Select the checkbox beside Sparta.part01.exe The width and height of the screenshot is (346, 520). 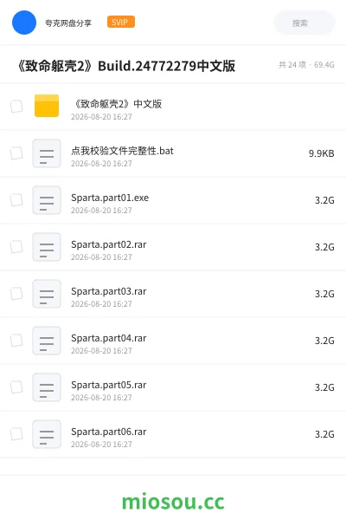[16, 200]
